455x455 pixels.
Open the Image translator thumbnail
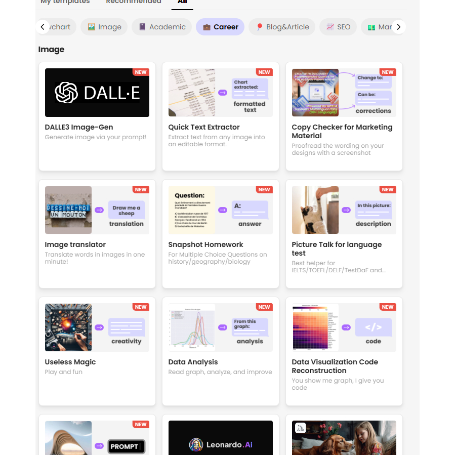click(x=97, y=210)
